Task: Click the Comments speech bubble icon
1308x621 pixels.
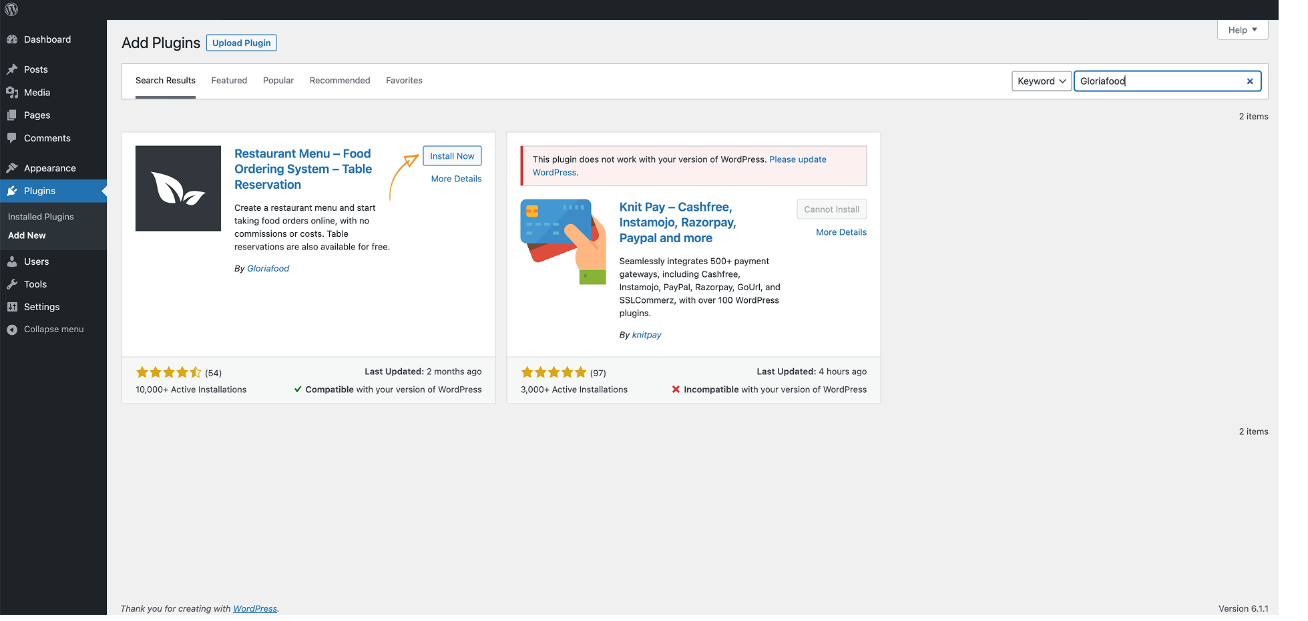Action: pyautogui.click(x=12, y=138)
